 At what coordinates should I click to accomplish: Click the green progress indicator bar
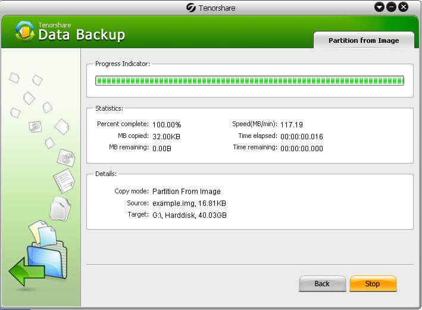point(249,81)
